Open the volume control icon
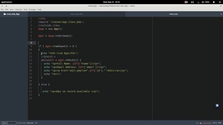Screen dimensions: 223x125 coord(192,2)
